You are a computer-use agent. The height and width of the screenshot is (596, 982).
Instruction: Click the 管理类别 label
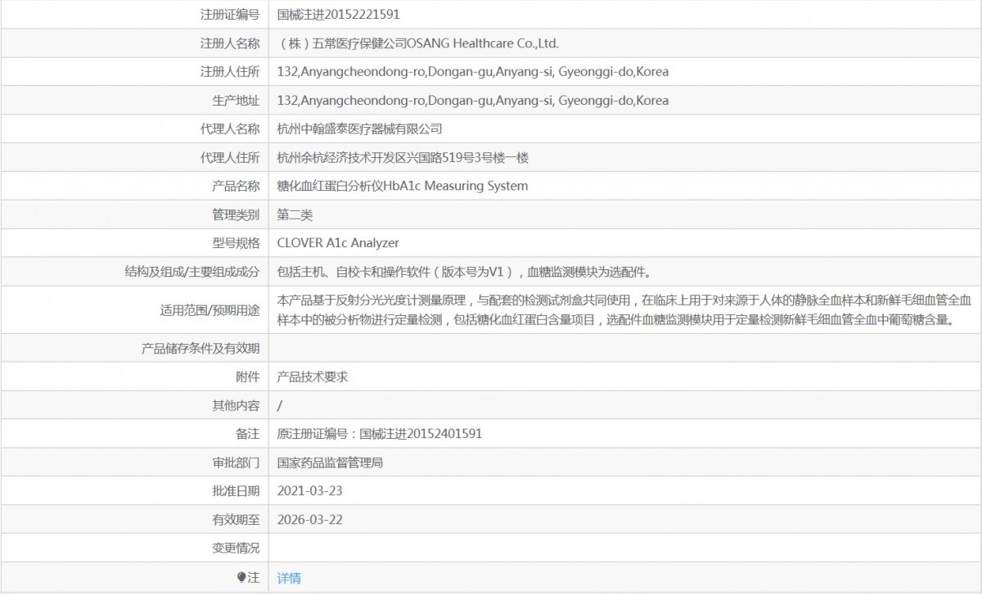click(236, 214)
